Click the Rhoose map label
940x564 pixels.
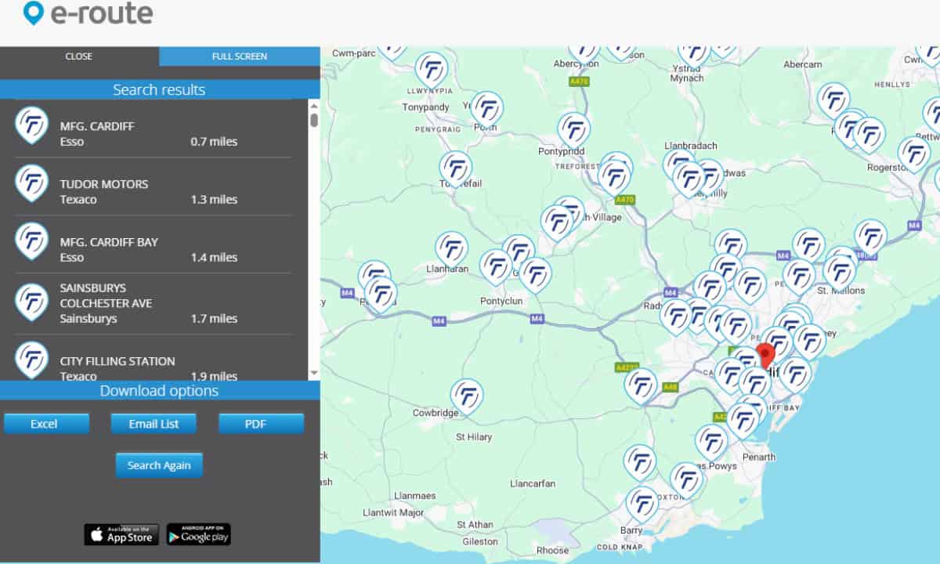pyautogui.click(x=553, y=551)
